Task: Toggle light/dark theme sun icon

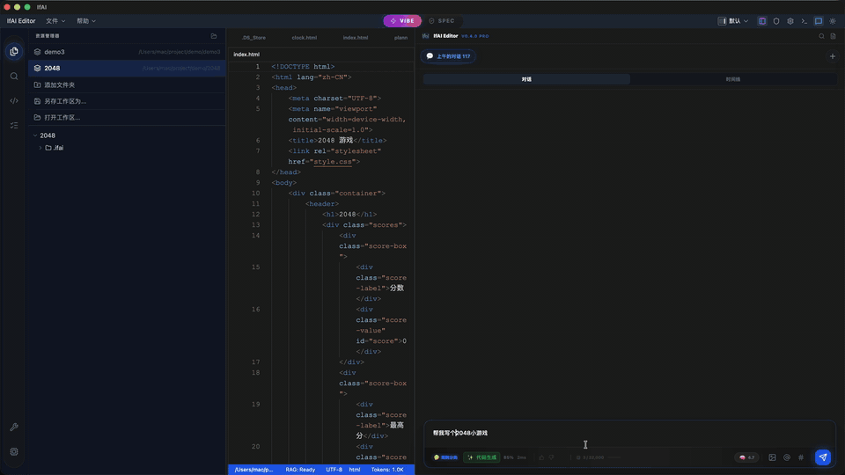Action: (x=833, y=21)
